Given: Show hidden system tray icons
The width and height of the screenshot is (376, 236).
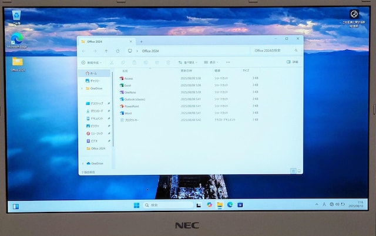Looking at the screenshot, I should 317,204.
